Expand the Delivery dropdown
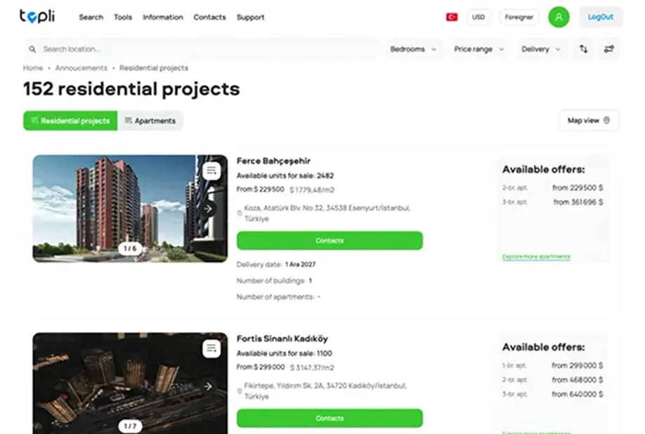645x434 pixels. [541, 49]
